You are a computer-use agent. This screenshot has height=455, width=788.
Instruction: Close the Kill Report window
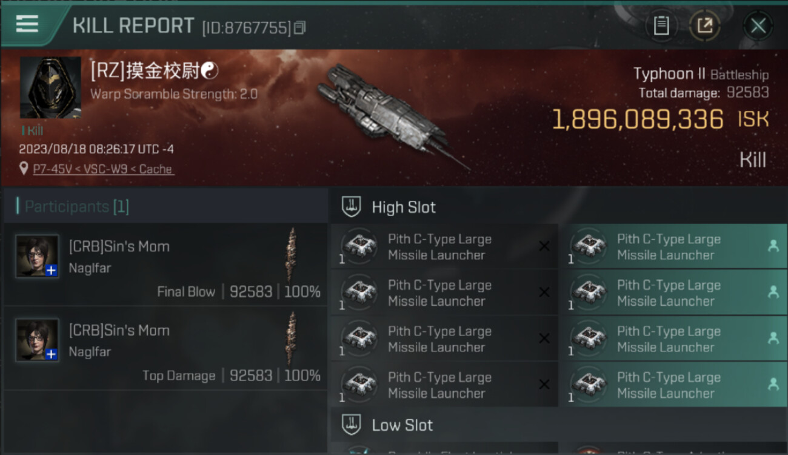click(x=758, y=25)
